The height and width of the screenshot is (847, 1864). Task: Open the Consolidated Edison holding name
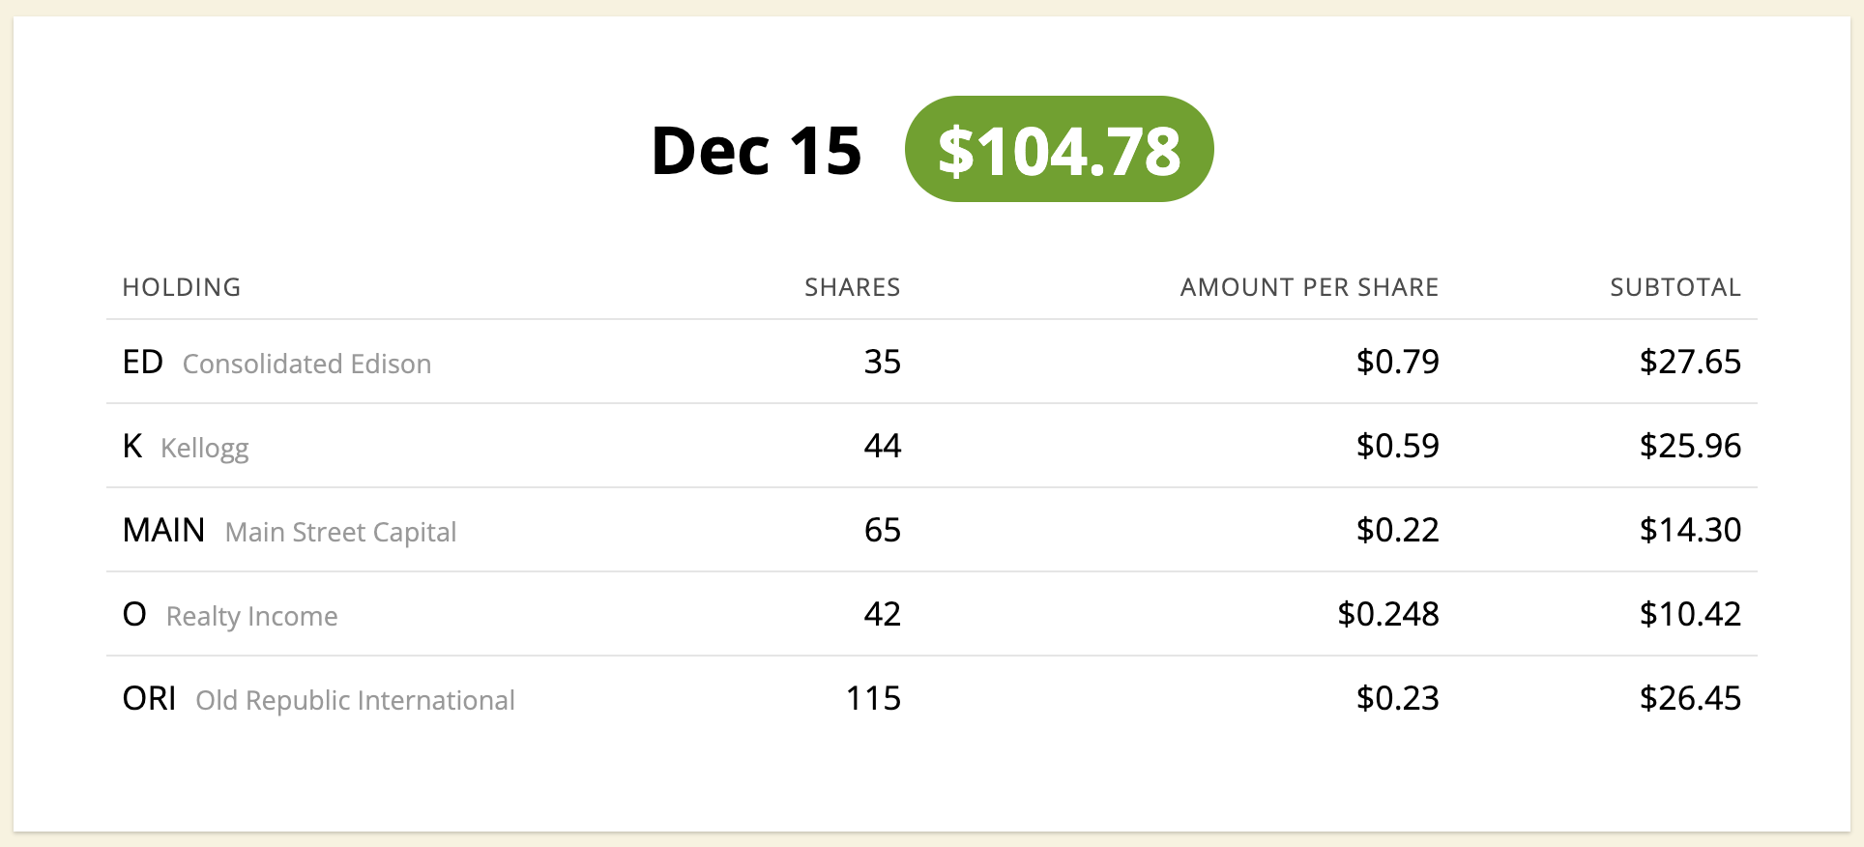(306, 364)
